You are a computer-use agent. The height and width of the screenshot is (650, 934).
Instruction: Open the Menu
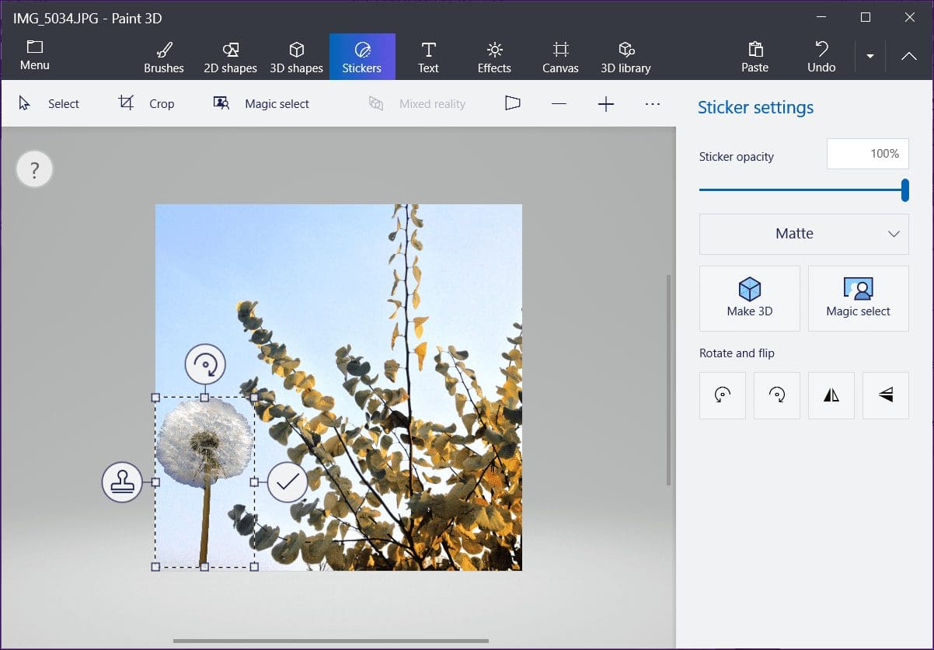(x=35, y=56)
